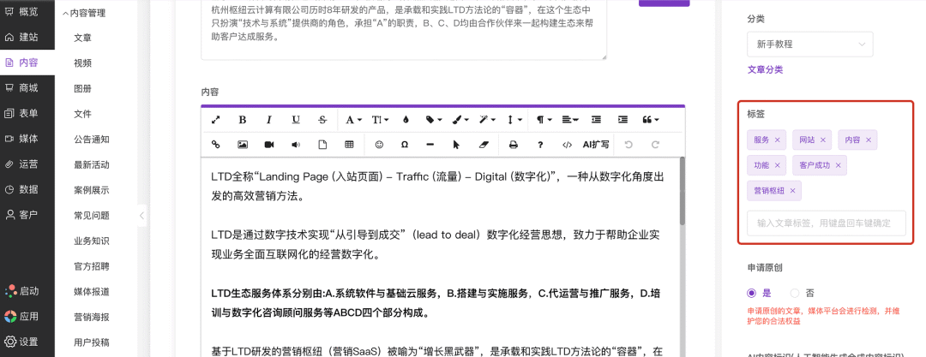Screen dimensions: 926x357
Task: Switch to code view
Action: pos(567,144)
